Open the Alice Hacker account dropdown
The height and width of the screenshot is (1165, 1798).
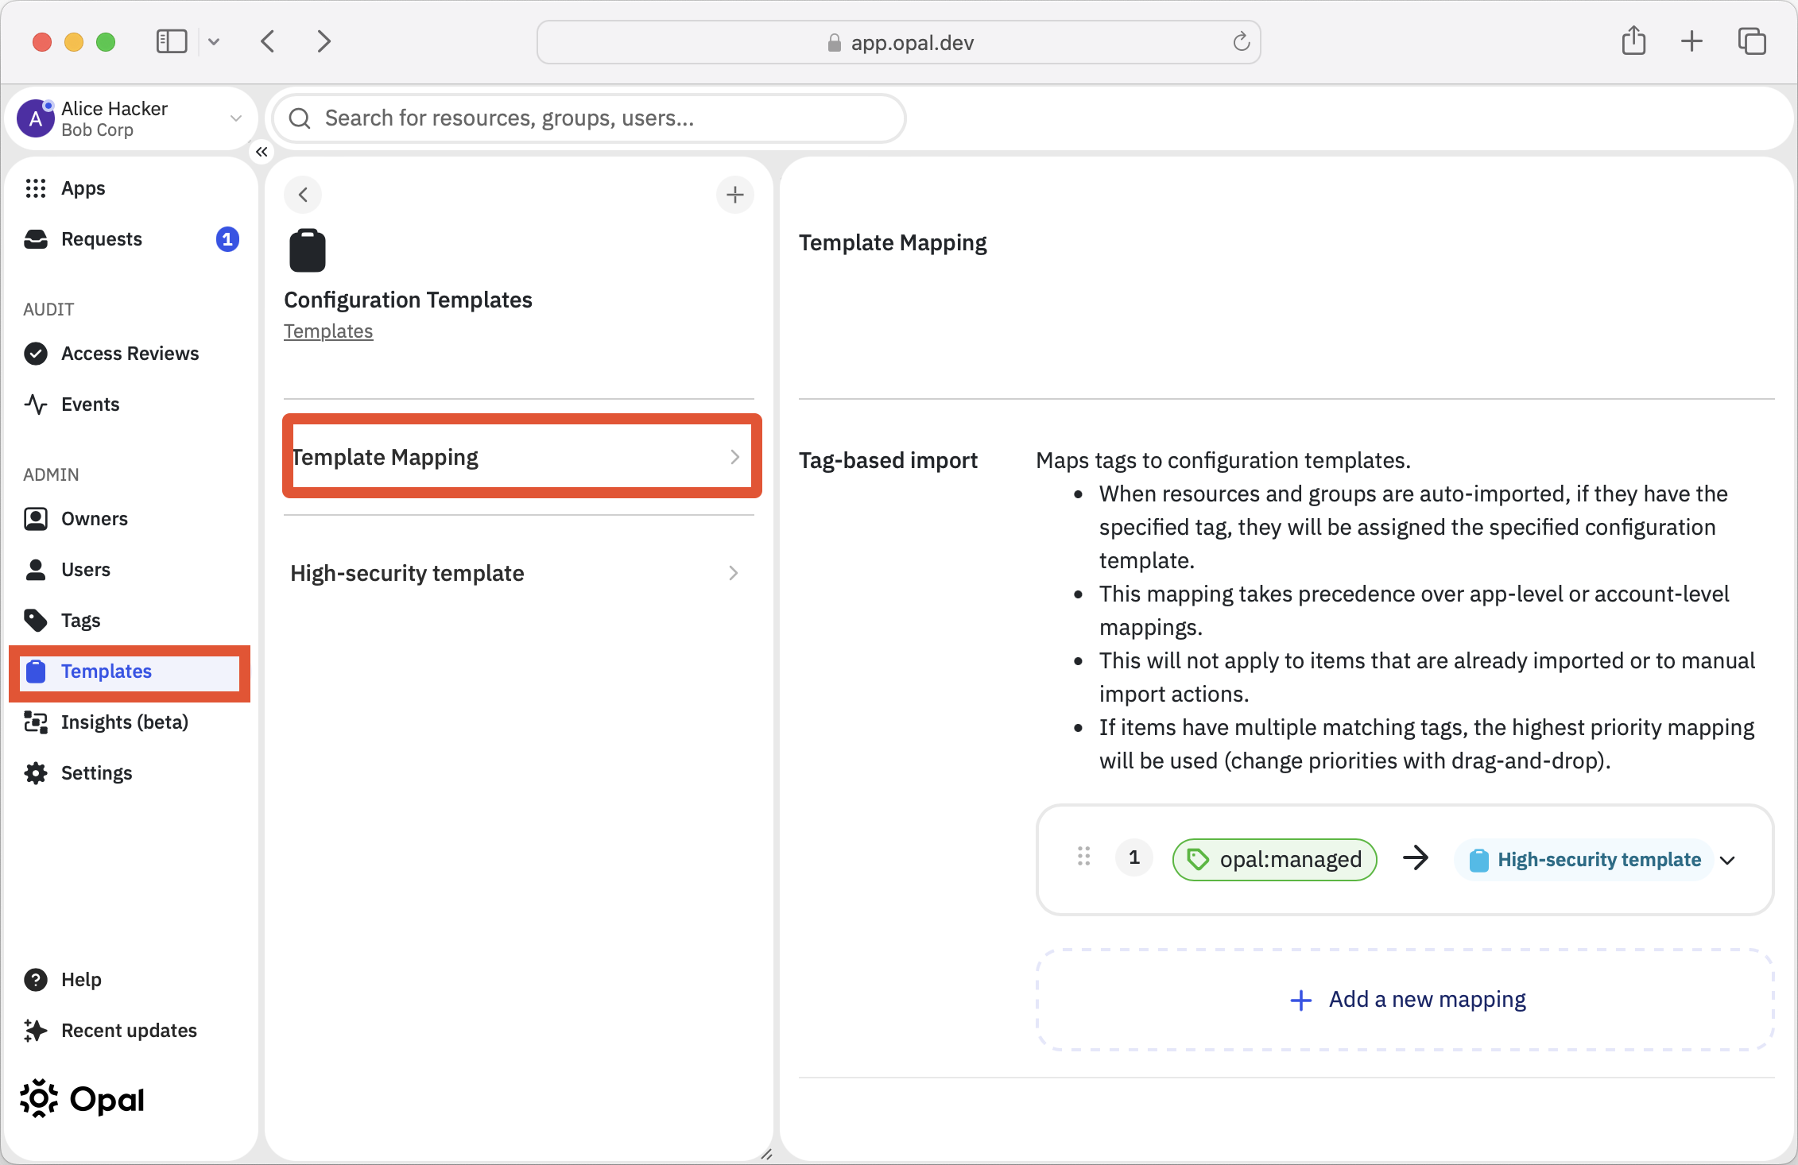pyautogui.click(x=236, y=118)
